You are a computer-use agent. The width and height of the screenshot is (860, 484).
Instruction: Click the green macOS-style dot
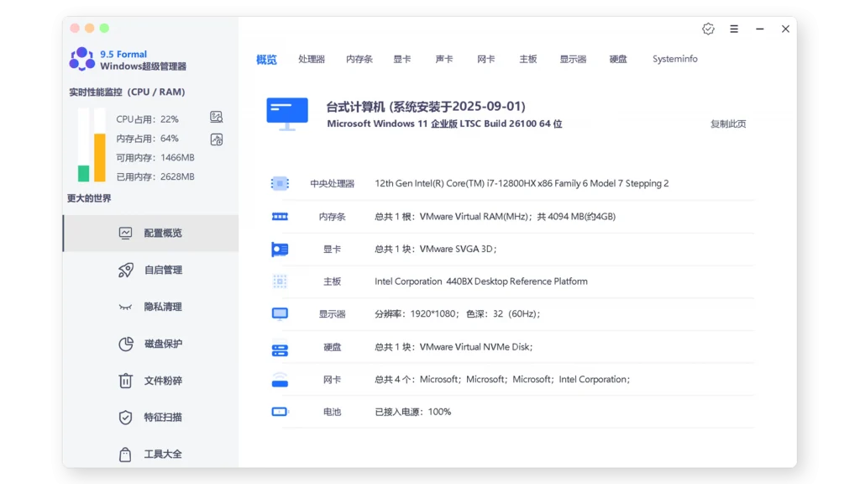tap(104, 28)
